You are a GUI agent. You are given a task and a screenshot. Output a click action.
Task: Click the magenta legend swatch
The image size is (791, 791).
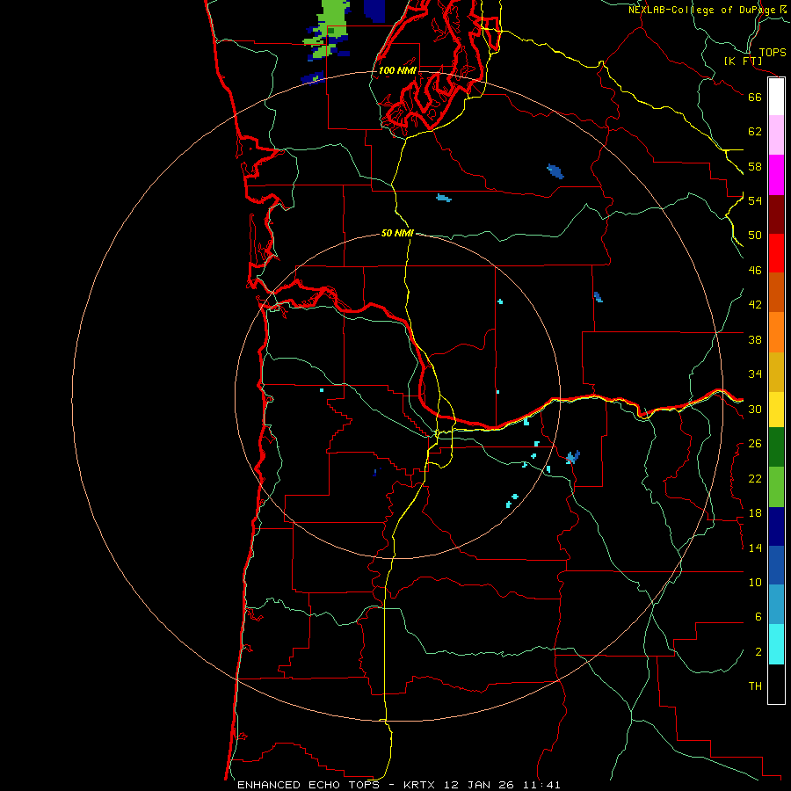point(776,175)
